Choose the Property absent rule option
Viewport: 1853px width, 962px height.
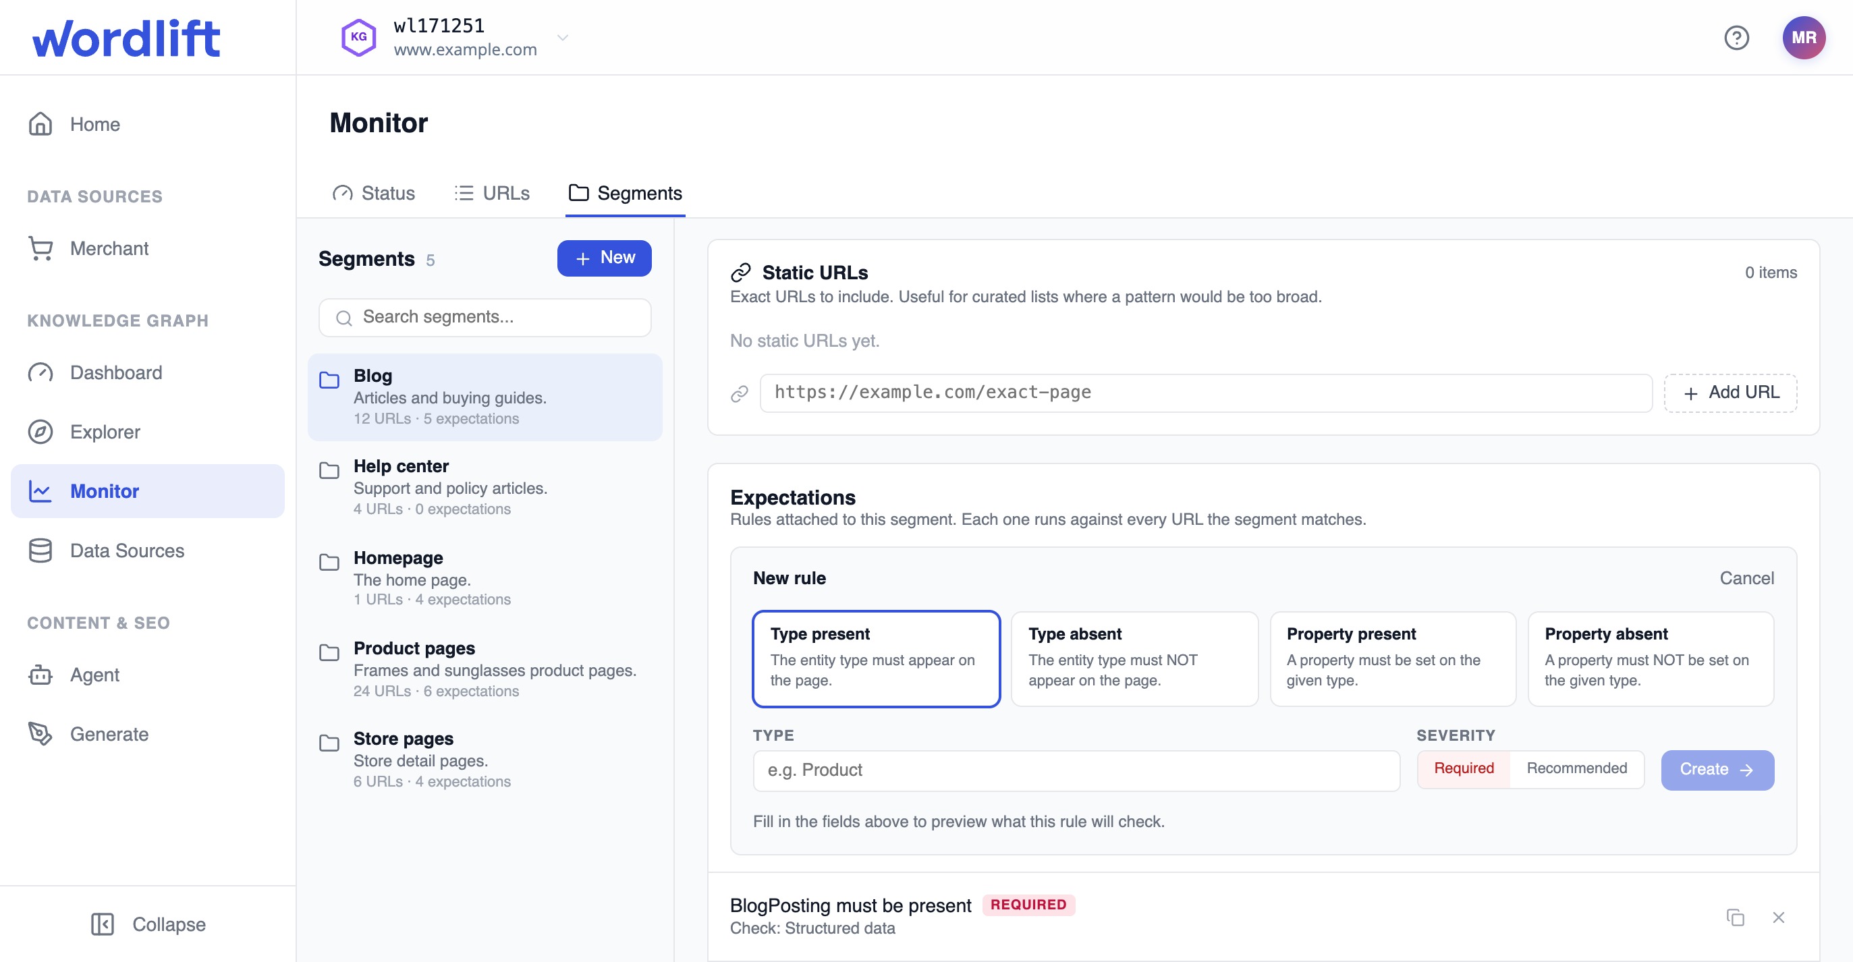click(x=1651, y=658)
